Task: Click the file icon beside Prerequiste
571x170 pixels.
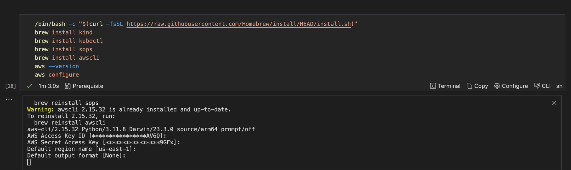Action: pos(68,86)
